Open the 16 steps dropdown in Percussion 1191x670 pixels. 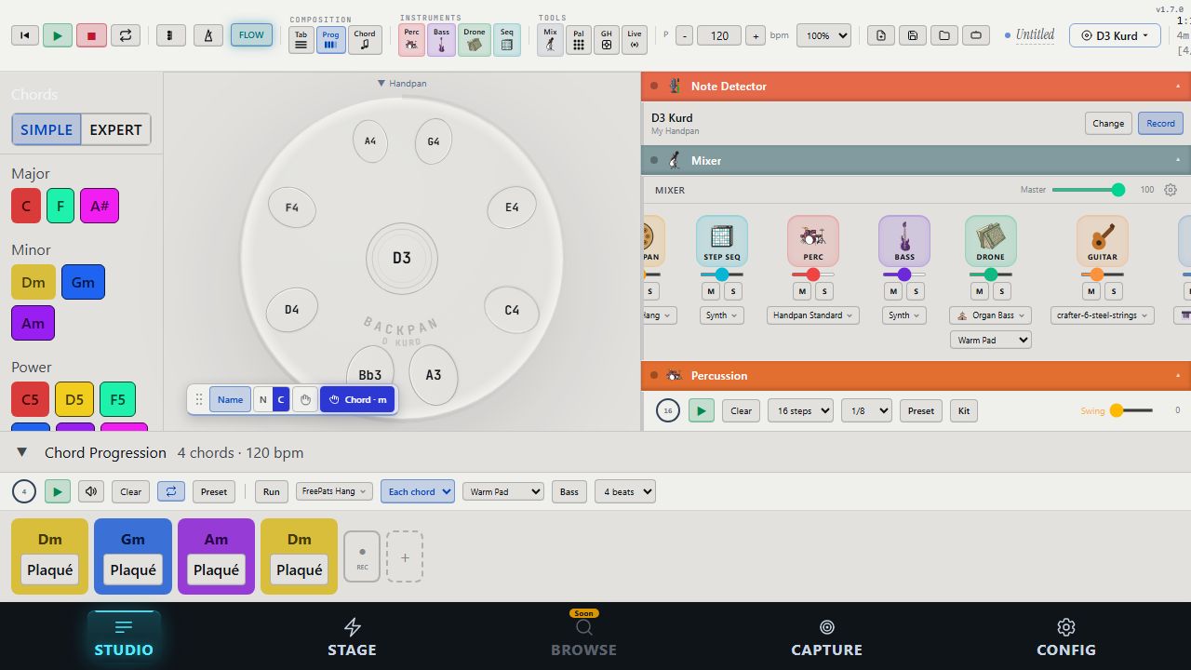point(800,410)
